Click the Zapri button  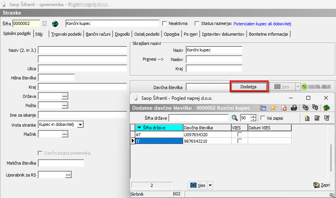pyautogui.click(x=322, y=185)
